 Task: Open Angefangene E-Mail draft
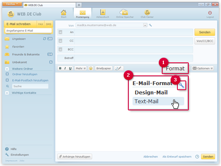tap(28, 31)
